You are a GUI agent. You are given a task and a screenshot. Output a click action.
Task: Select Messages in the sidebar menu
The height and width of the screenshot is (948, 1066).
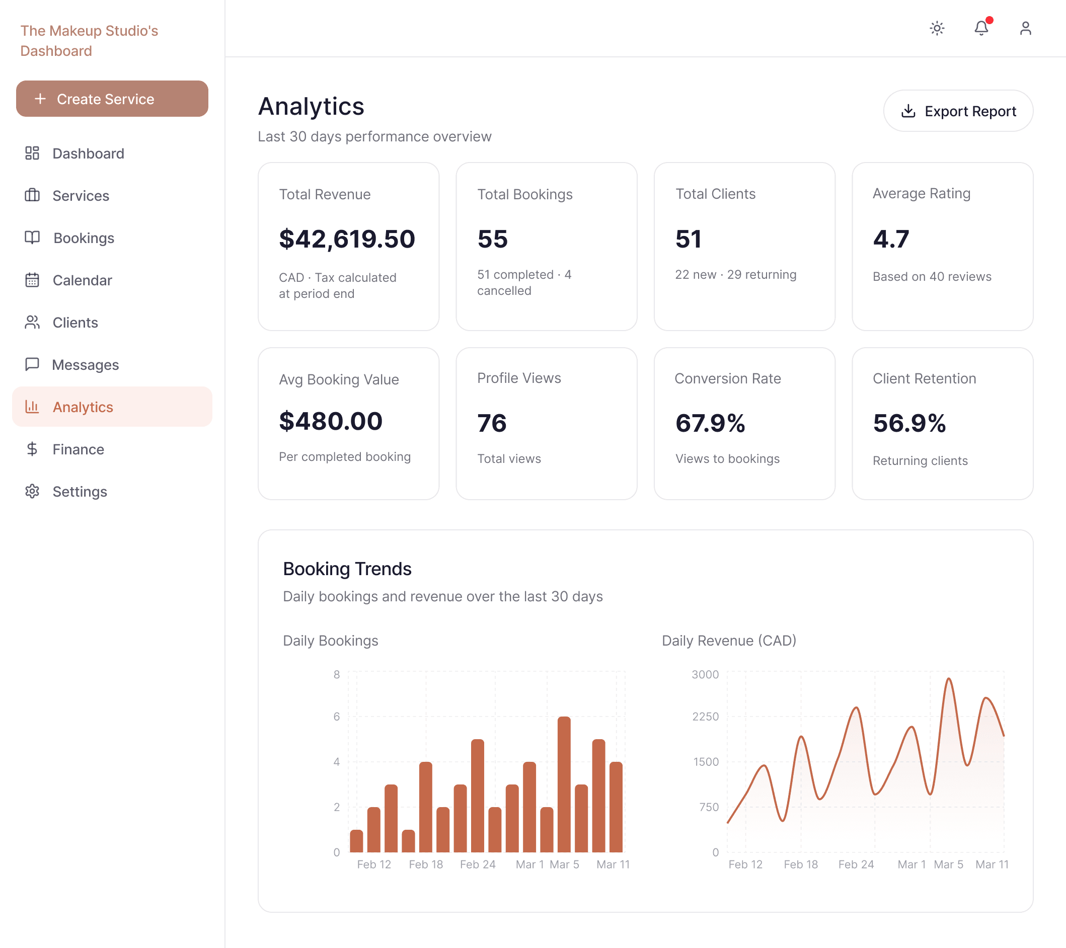pos(85,364)
